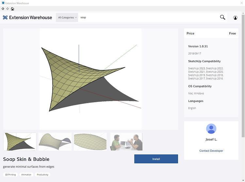245x182 pixels.
Task: Open Josef L. developer name
Action: (x=211, y=139)
